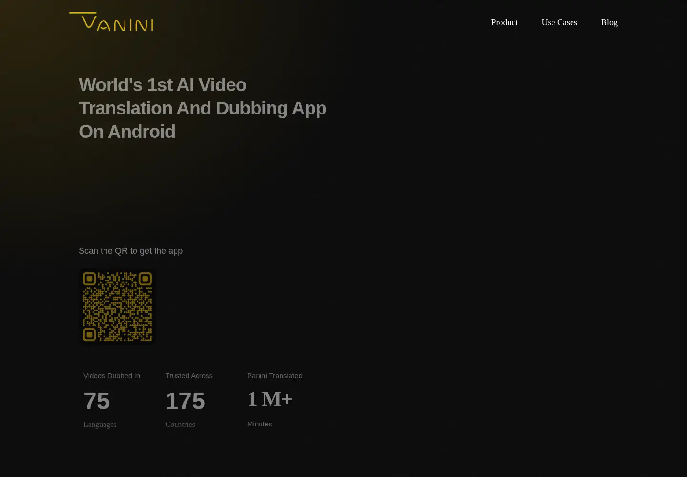Click the "Trusted Across" label
The image size is (687, 477).
click(x=189, y=376)
